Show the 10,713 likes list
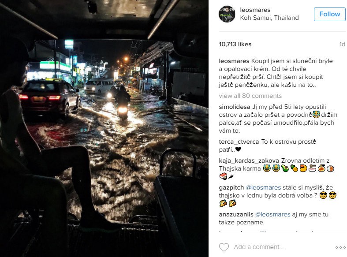This screenshot has width=347, height=257. [235, 44]
